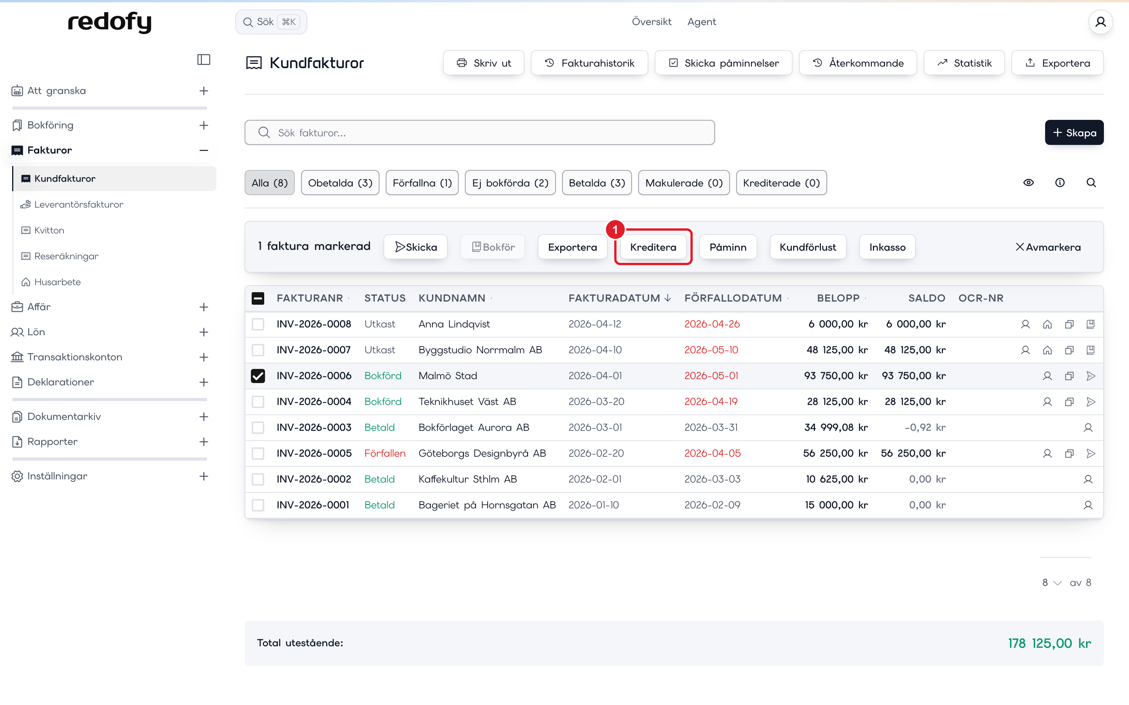1129x705 pixels.
Task: Check the box for INV-2026-0008
Action: tap(258, 324)
